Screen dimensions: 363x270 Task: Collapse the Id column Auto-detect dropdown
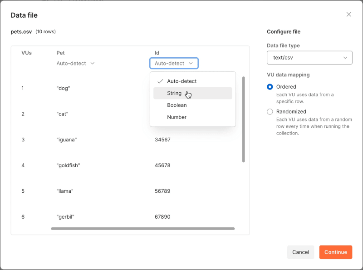coord(174,64)
